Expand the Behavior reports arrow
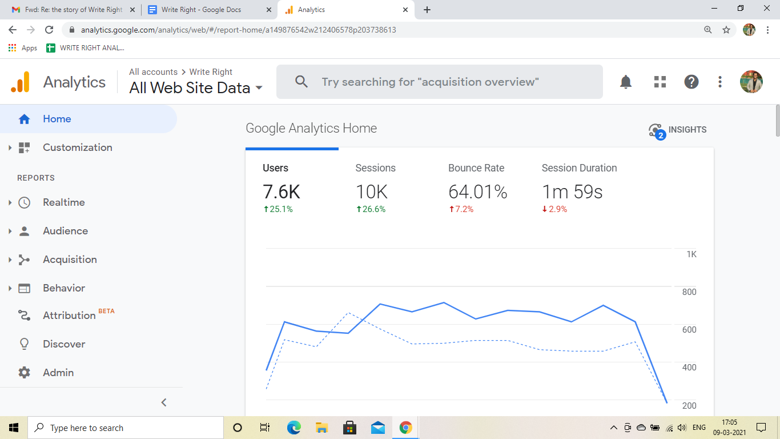This screenshot has width=780, height=439. pyautogui.click(x=10, y=288)
